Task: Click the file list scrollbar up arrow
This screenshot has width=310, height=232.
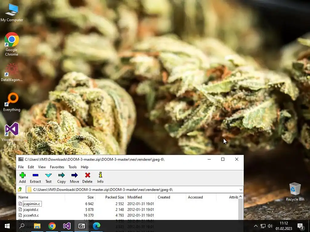Action: tap(241, 196)
